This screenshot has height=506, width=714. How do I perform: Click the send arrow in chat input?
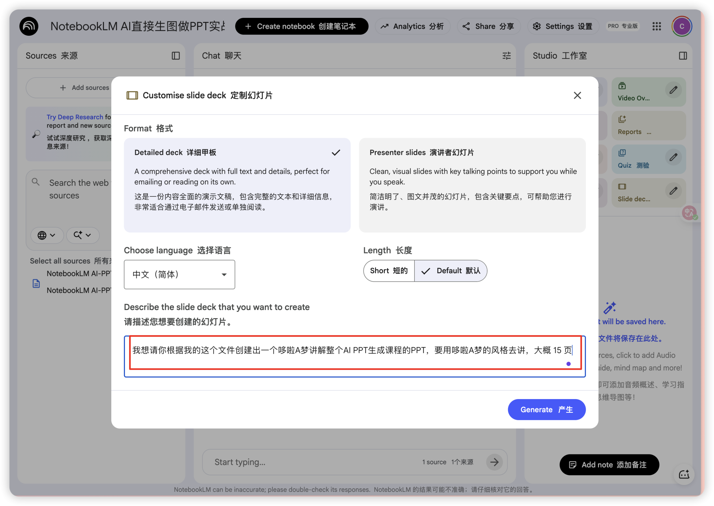[495, 462]
